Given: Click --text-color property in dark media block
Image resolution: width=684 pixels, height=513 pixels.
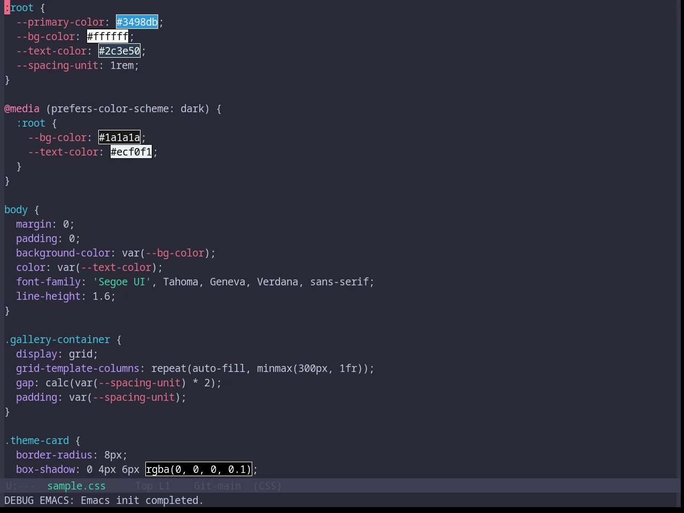Looking at the screenshot, I should (63, 152).
